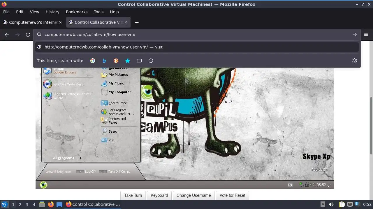Click Turn Off Computer in start menu
The height and width of the screenshot is (209, 373).
coord(115,172)
